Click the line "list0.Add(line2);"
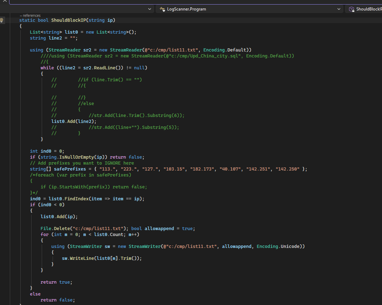Image resolution: width=382 pixels, height=305 pixels. pyautogui.click(x=74, y=121)
